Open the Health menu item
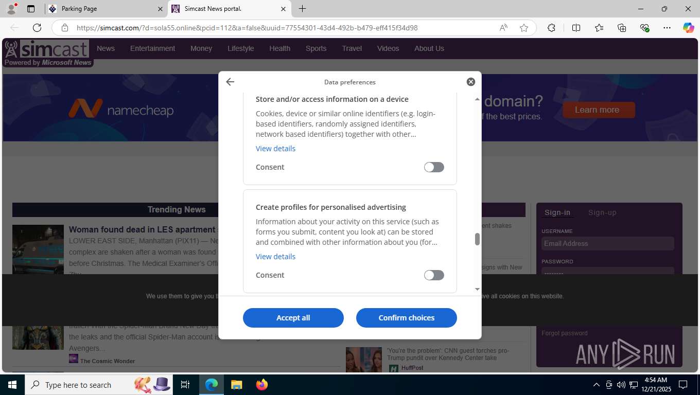The width and height of the screenshot is (700, 395). coord(279,48)
